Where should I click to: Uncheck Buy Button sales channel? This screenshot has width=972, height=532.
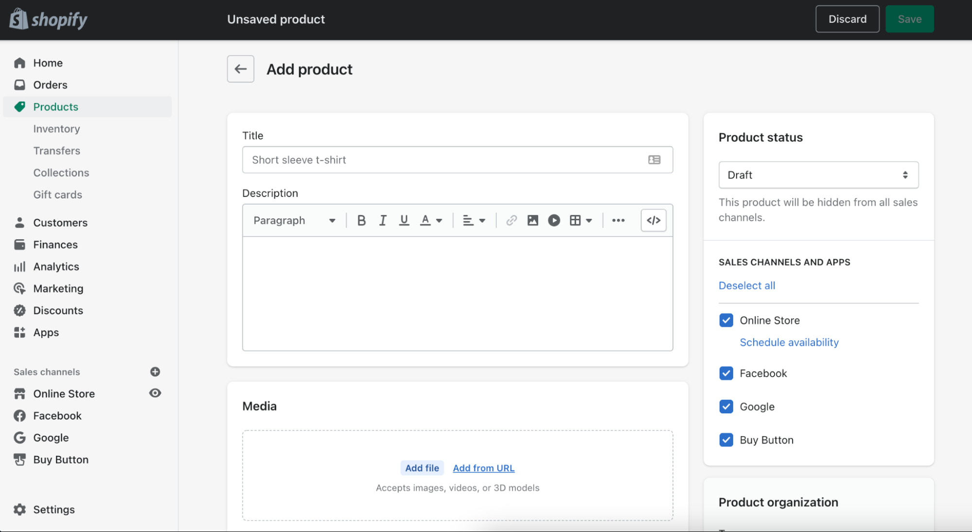tap(726, 440)
